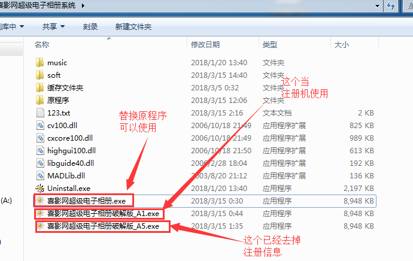This screenshot has height=261, width=413.
Task: Select the file name 喜影网超级电子相册.exe
Action: [x=86, y=201]
